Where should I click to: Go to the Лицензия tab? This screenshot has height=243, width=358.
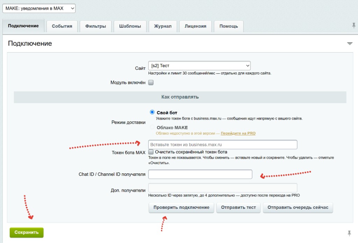tap(195, 26)
